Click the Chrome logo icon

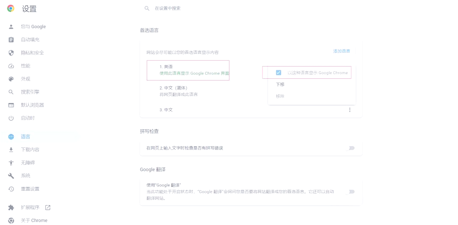[x=11, y=8]
